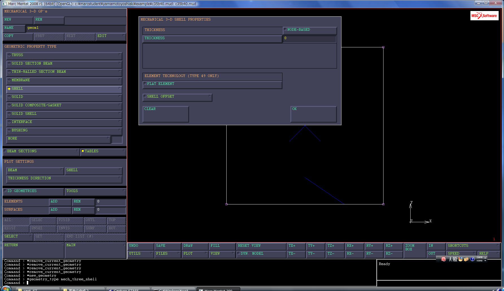Click SAVE in the bottom toolbar

point(168,246)
